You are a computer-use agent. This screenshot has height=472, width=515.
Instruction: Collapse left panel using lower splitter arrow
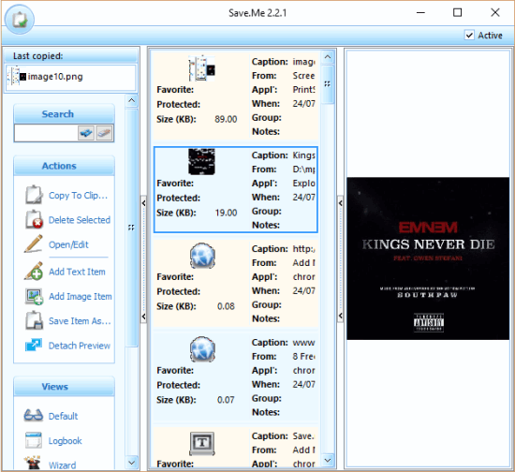coord(143,317)
